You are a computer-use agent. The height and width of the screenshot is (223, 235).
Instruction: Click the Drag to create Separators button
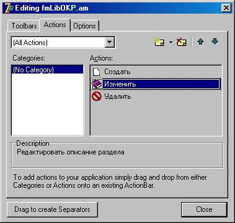[x=52, y=209]
